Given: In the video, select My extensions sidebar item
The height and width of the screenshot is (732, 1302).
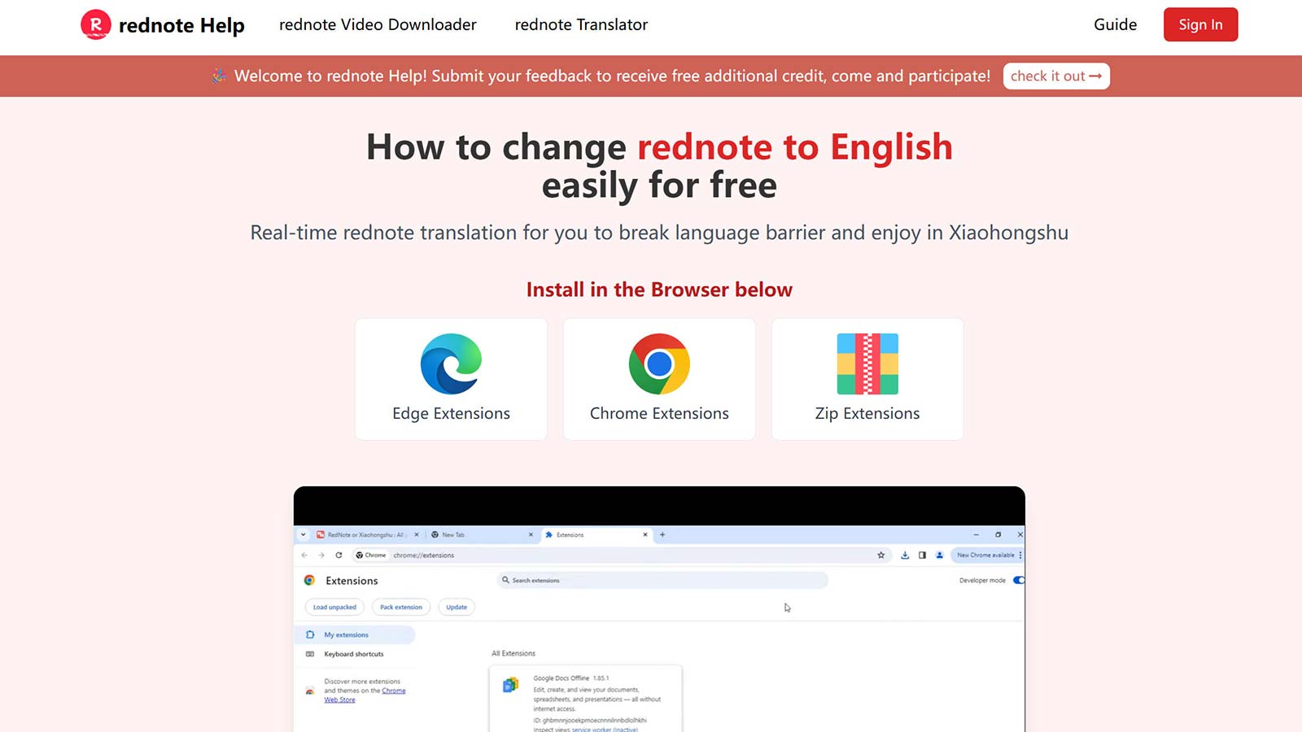Looking at the screenshot, I should coord(355,634).
